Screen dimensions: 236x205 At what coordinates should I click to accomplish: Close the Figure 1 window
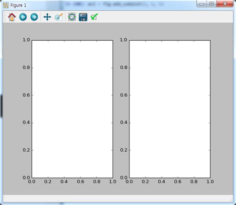click(225, 3)
